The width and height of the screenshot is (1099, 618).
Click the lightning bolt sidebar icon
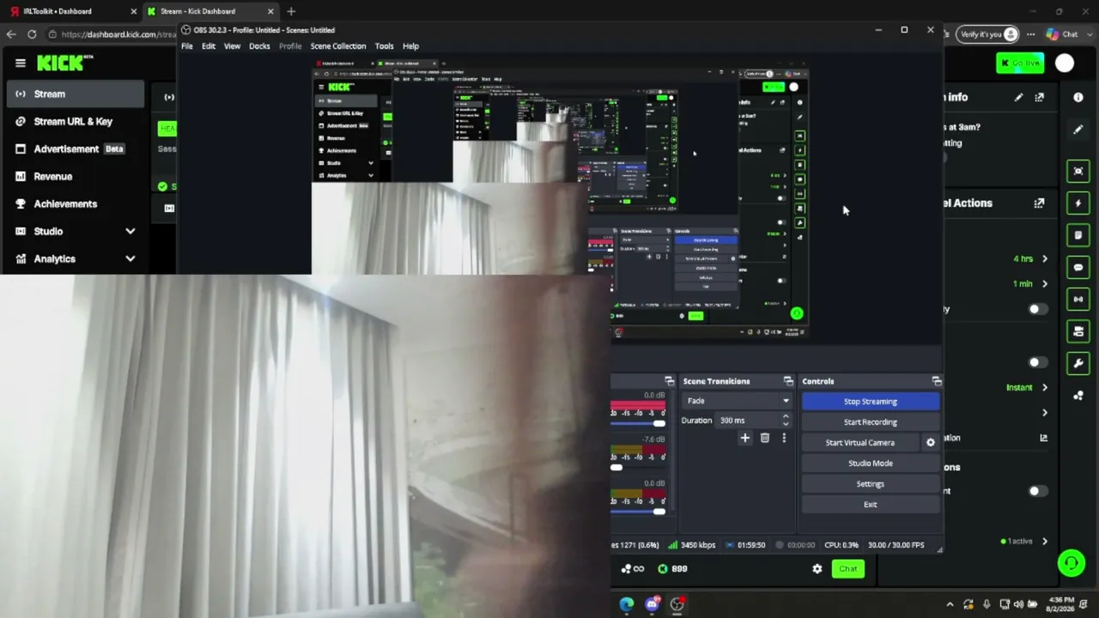(1078, 203)
